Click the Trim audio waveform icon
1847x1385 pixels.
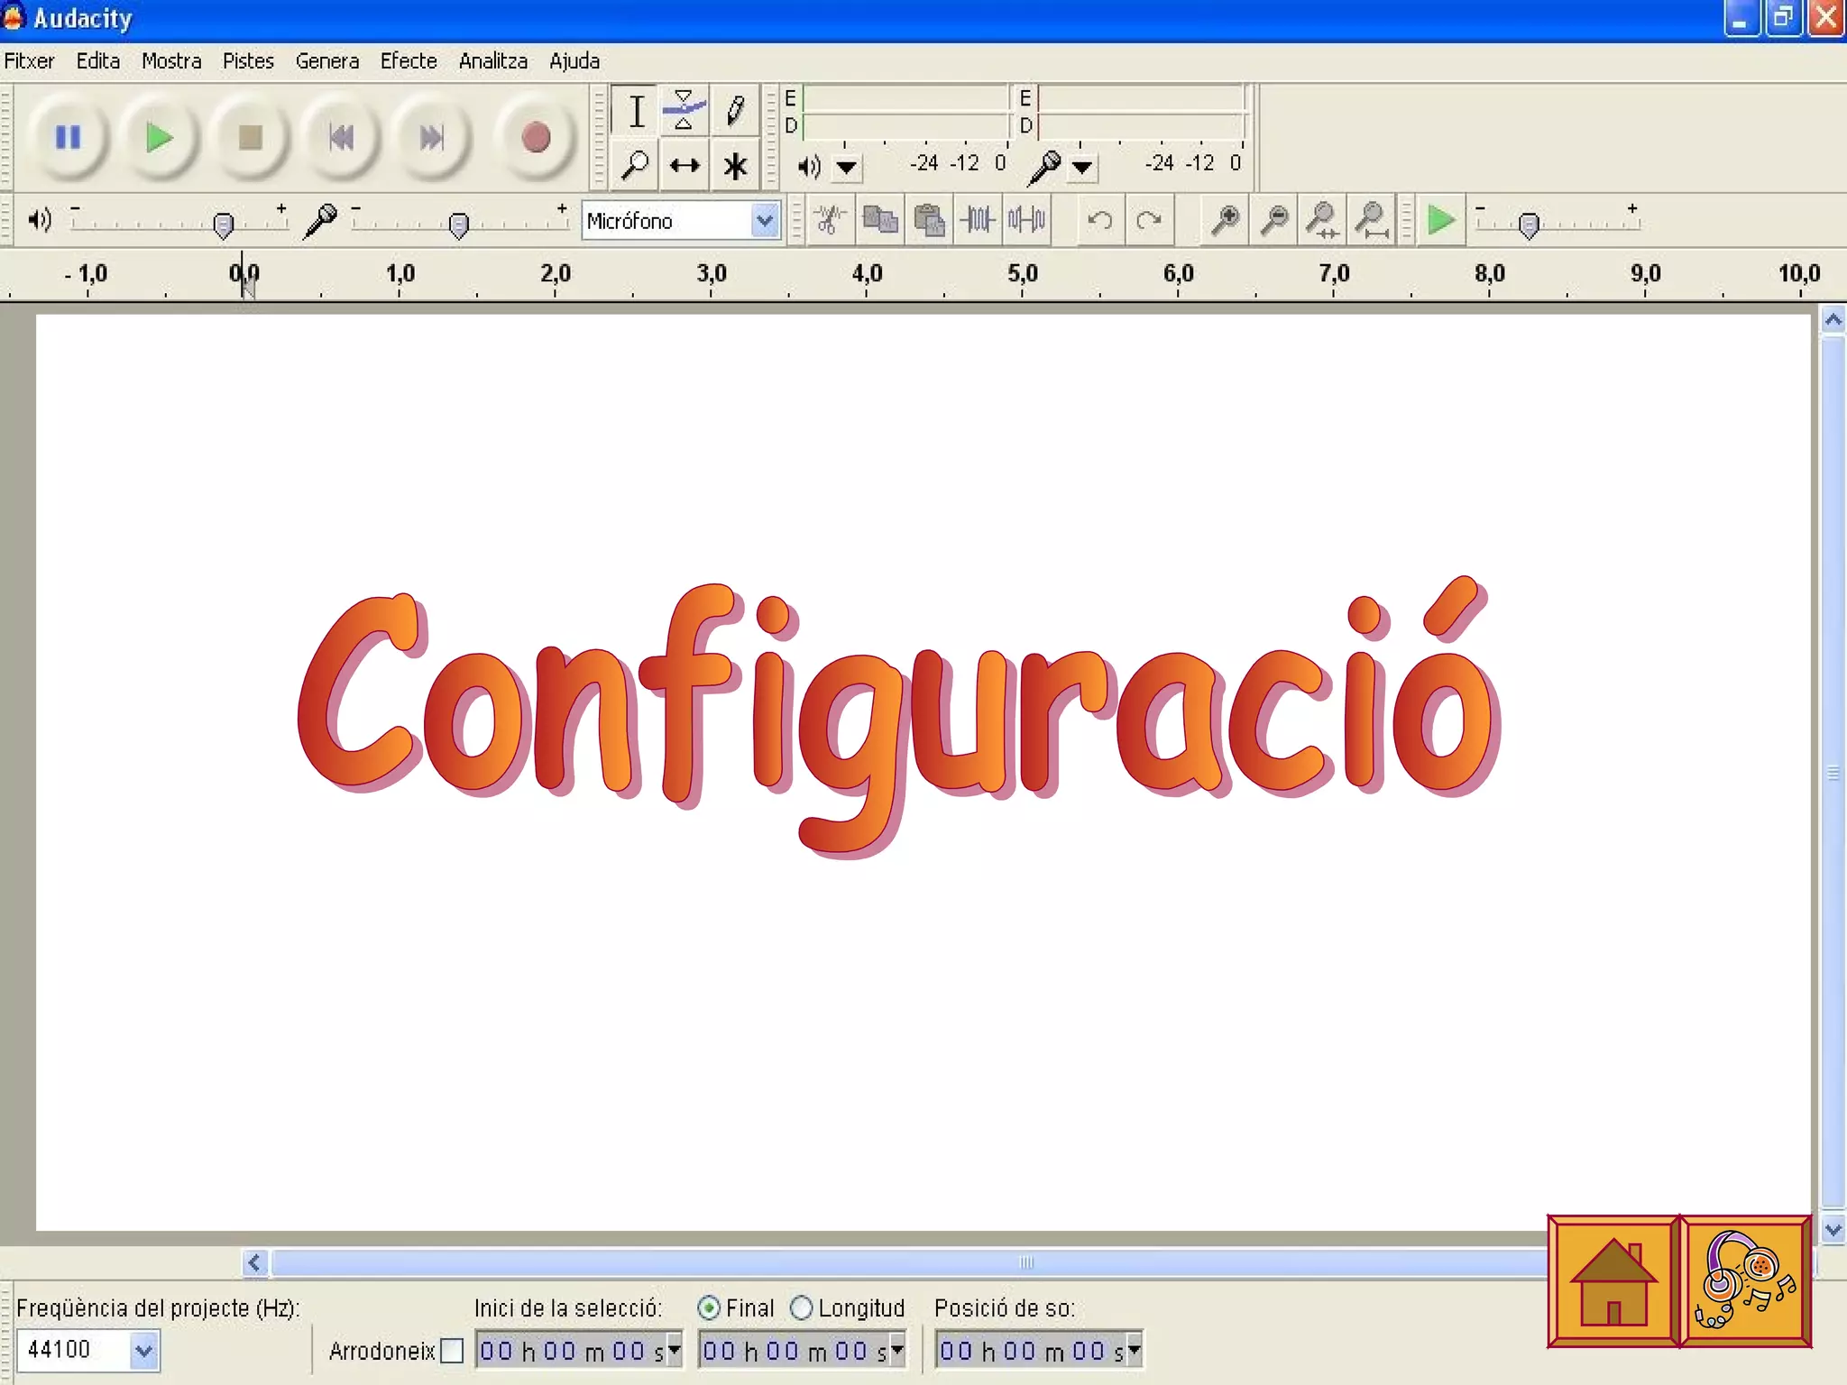click(978, 220)
